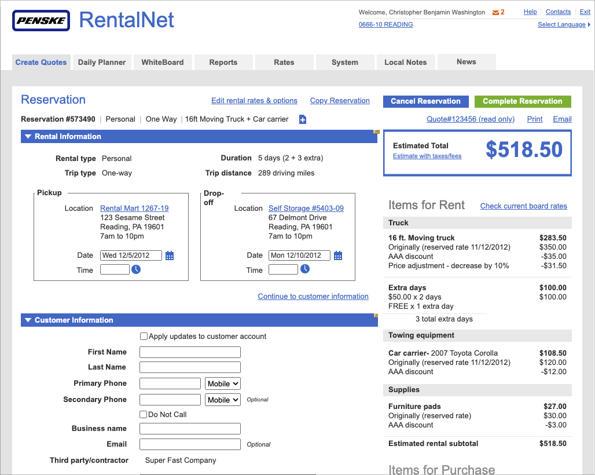Click the 3 total extra days text
This screenshot has width=595, height=475.
tap(444, 319)
